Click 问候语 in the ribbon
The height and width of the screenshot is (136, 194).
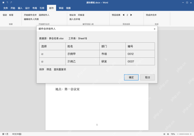(x=81, y=15)
